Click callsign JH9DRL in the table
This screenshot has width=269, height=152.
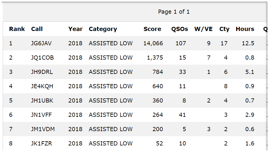coord(42,72)
